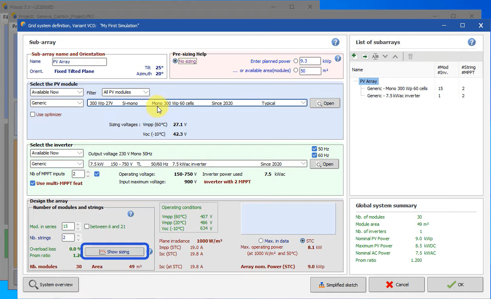491x299 pixels.
Task: Uncheck the Use multi-MPPT feature checkbox
Action: 33,183
